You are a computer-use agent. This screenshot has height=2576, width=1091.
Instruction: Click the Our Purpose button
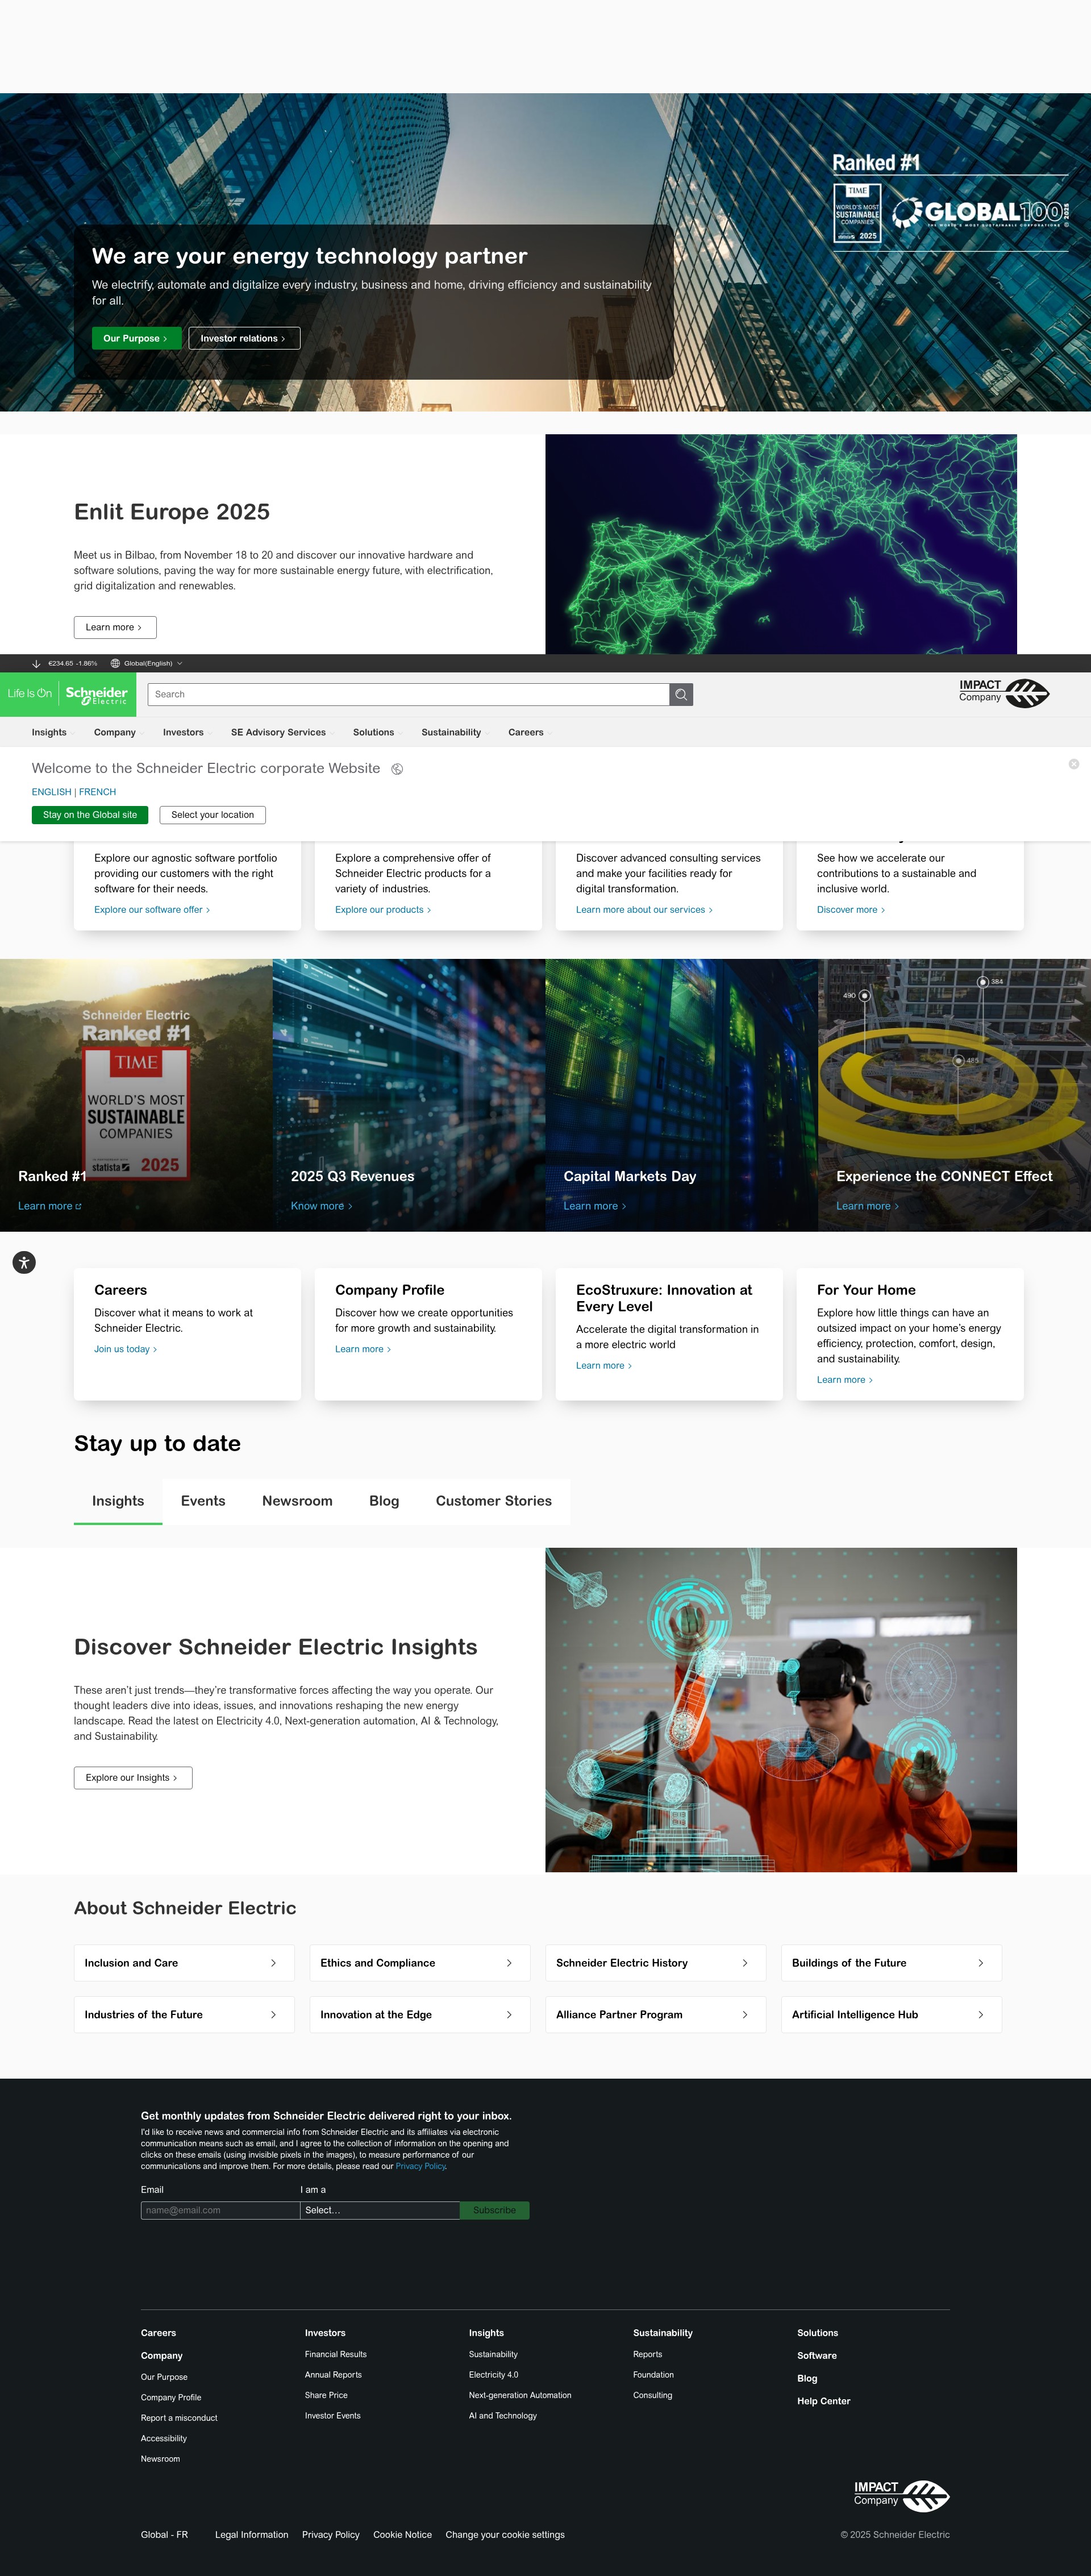[x=136, y=338]
